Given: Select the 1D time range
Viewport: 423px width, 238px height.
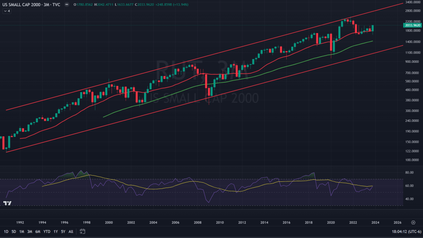Looking at the screenshot, I should [x=7, y=231].
